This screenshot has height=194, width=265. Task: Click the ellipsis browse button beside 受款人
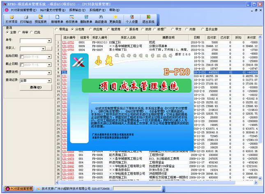pyautogui.click(x=49, y=49)
